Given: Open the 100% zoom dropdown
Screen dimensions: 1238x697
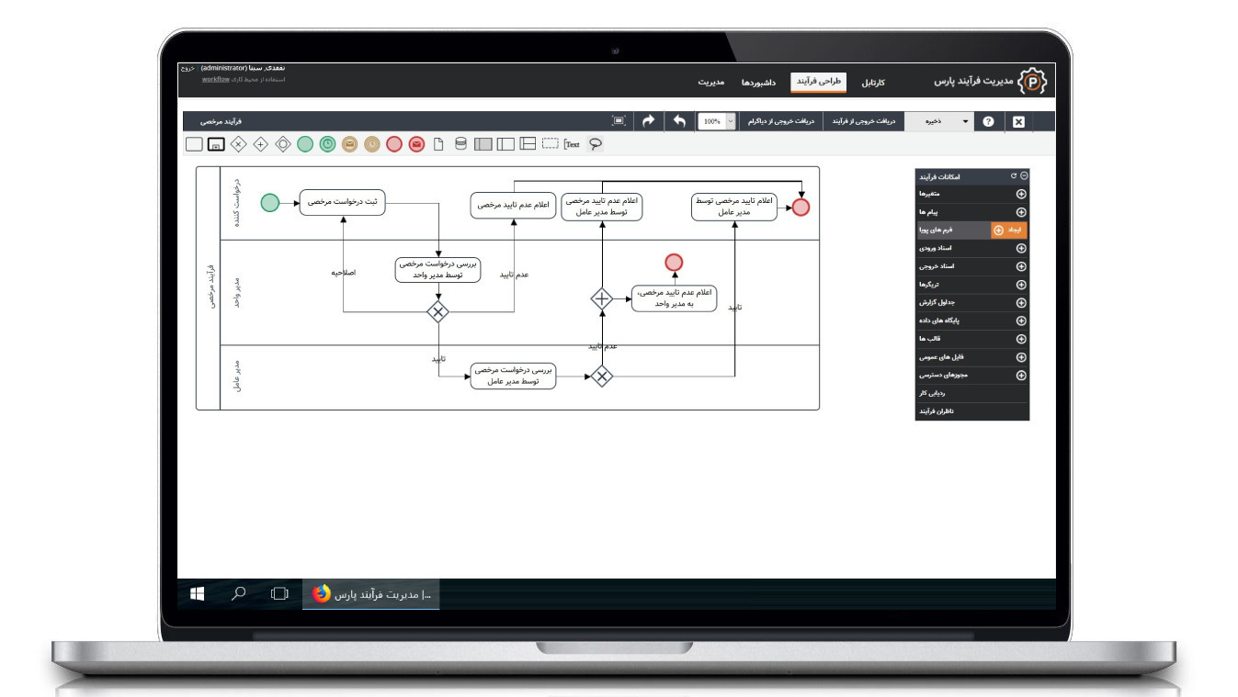Looking at the screenshot, I should (x=732, y=121).
